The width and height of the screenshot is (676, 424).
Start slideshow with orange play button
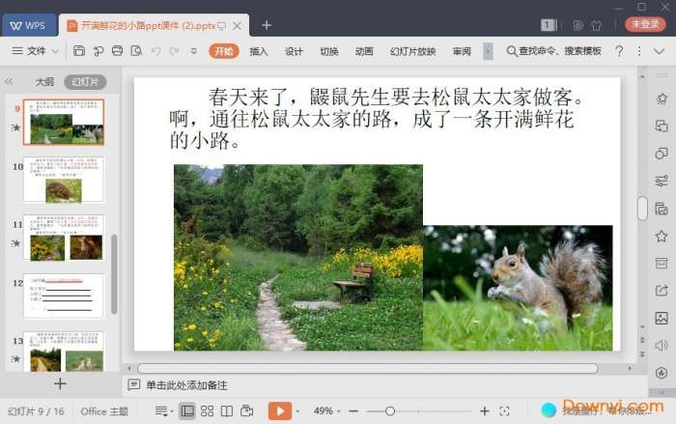click(x=280, y=411)
